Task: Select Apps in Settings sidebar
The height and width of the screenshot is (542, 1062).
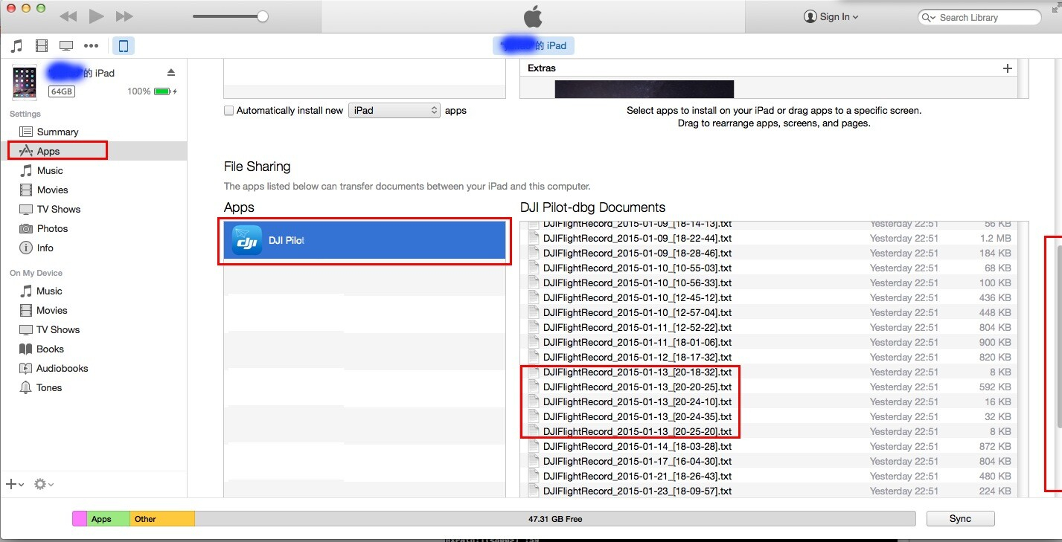Action: tap(48, 151)
